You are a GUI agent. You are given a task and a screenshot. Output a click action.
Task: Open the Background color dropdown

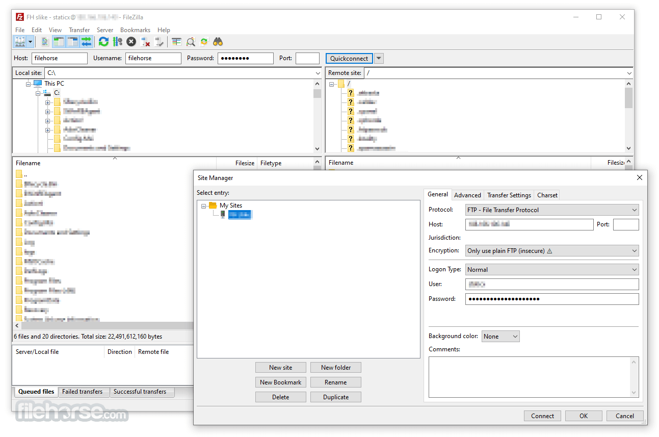[x=500, y=336]
